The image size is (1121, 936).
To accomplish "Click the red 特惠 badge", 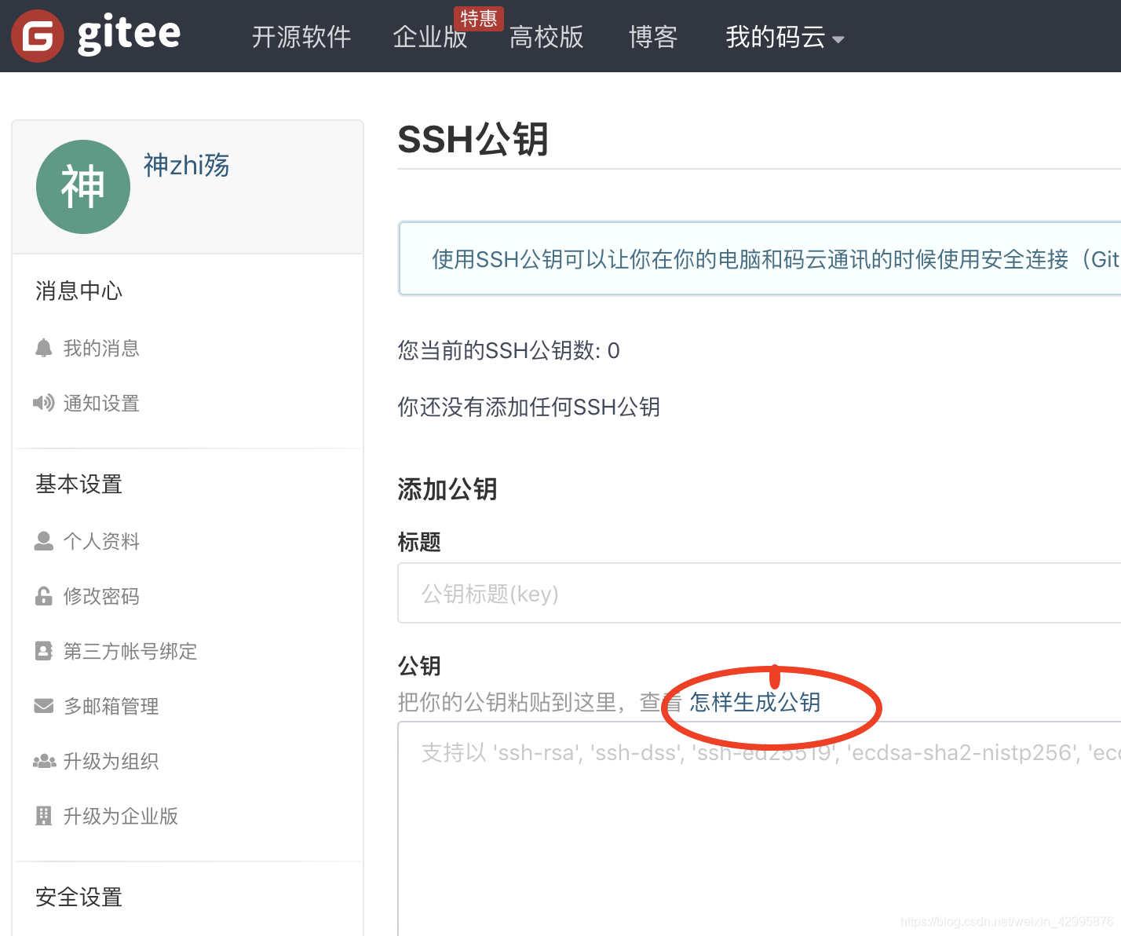I will tap(479, 18).
